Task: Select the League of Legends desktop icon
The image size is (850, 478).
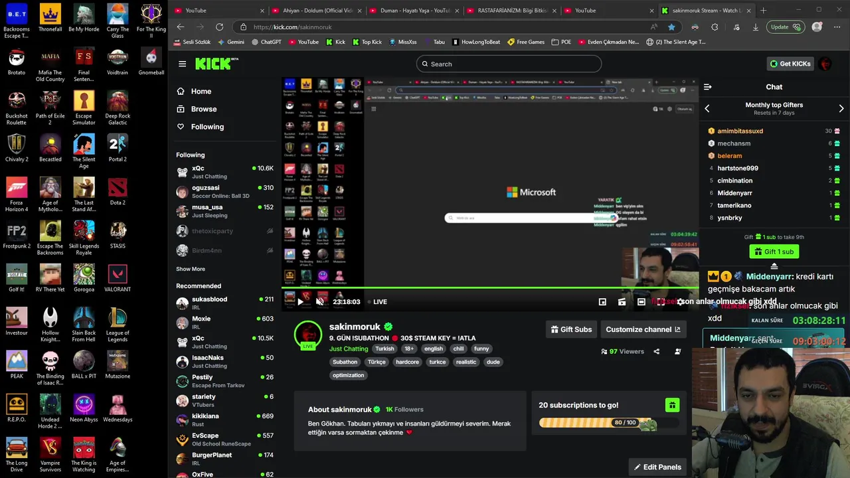Action: [x=118, y=323]
